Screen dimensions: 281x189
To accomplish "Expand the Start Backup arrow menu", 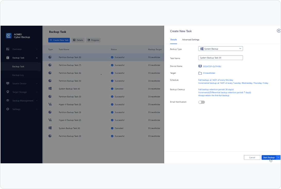I will click(278, 157).
